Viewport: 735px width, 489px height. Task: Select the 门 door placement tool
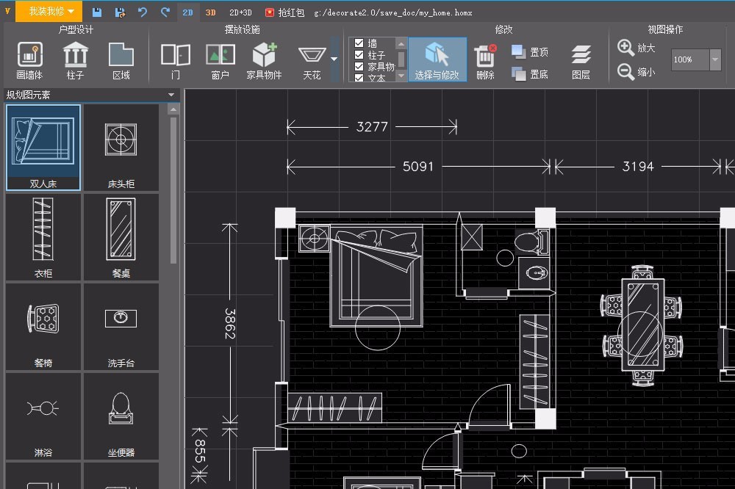click(176, 60)
